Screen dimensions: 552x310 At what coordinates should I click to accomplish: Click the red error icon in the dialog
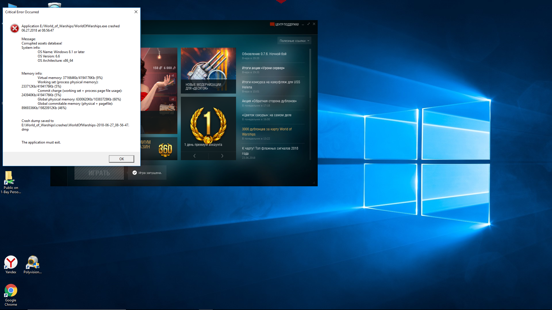pos(15,28)
